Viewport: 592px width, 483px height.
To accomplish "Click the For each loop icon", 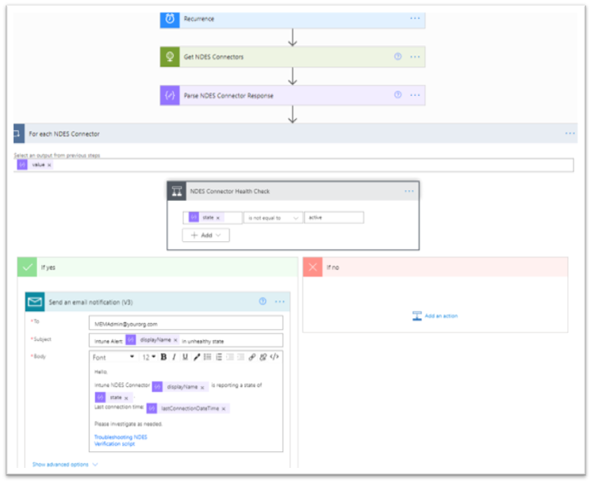I will (x=18, y=133).
